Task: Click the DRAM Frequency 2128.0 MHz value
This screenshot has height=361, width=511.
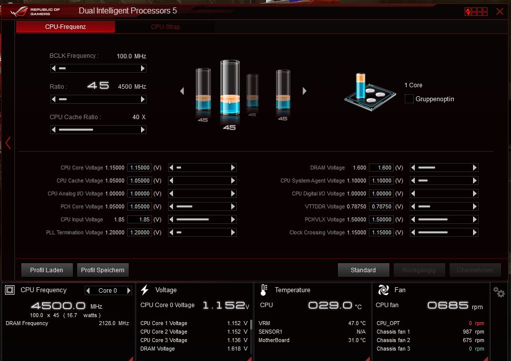Action: 114,323
